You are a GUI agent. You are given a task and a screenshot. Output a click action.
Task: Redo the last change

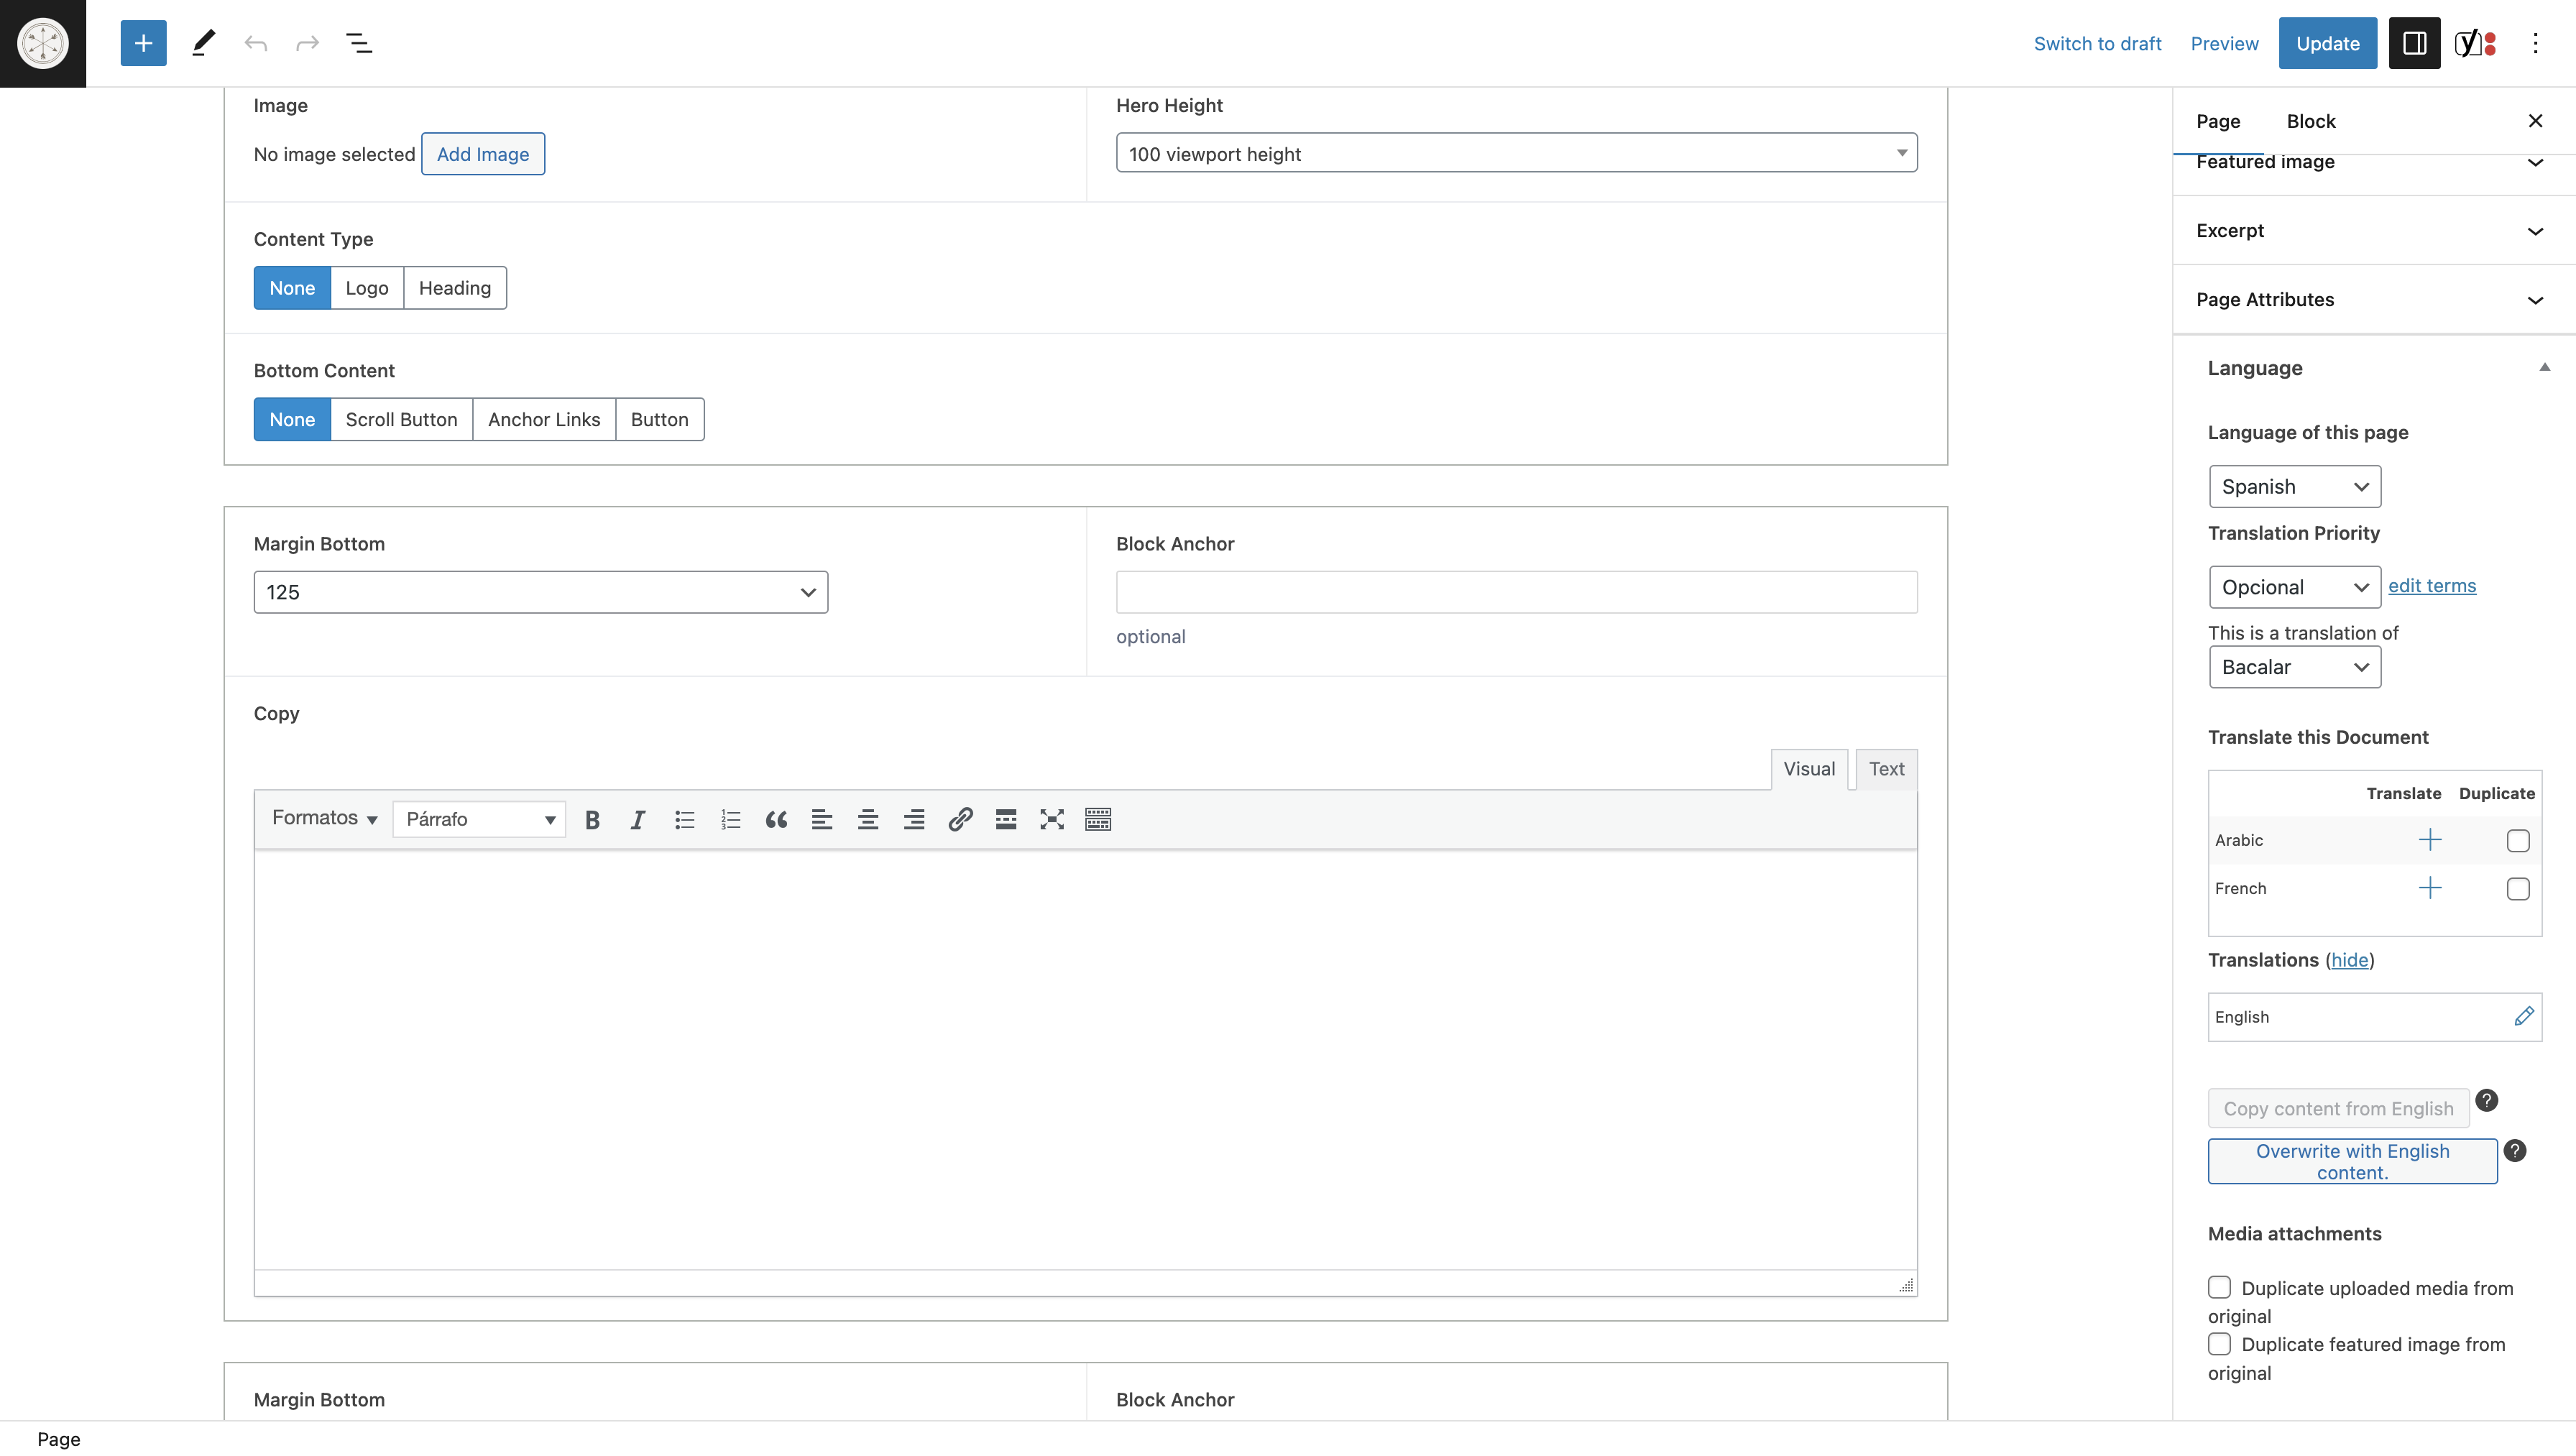coord(307,43)
